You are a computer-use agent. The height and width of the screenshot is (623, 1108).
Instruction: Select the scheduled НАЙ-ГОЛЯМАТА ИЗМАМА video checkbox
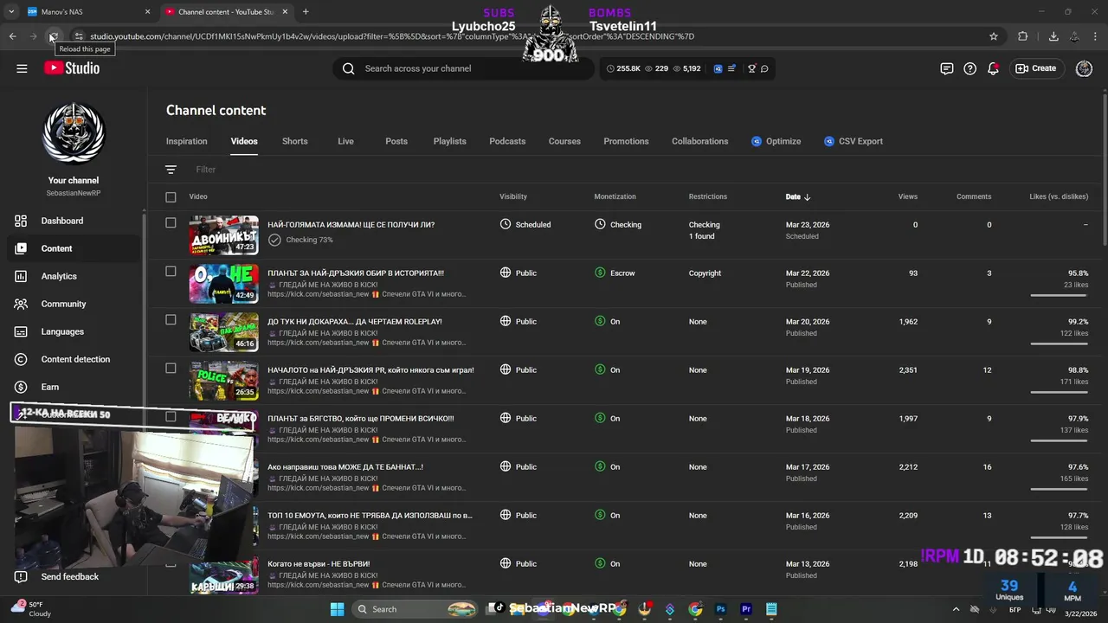point(171,223)
